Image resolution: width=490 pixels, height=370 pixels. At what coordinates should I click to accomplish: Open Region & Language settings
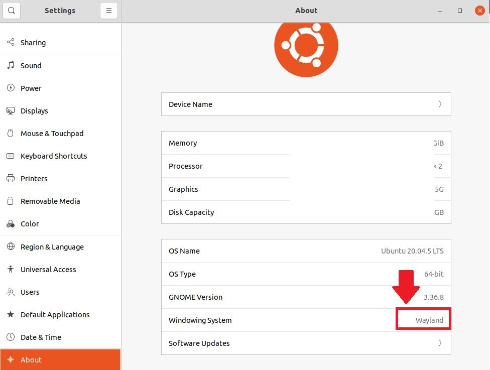[x=60, y=246]
